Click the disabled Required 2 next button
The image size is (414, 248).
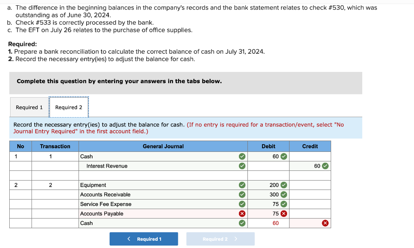[x=220, y=239]
